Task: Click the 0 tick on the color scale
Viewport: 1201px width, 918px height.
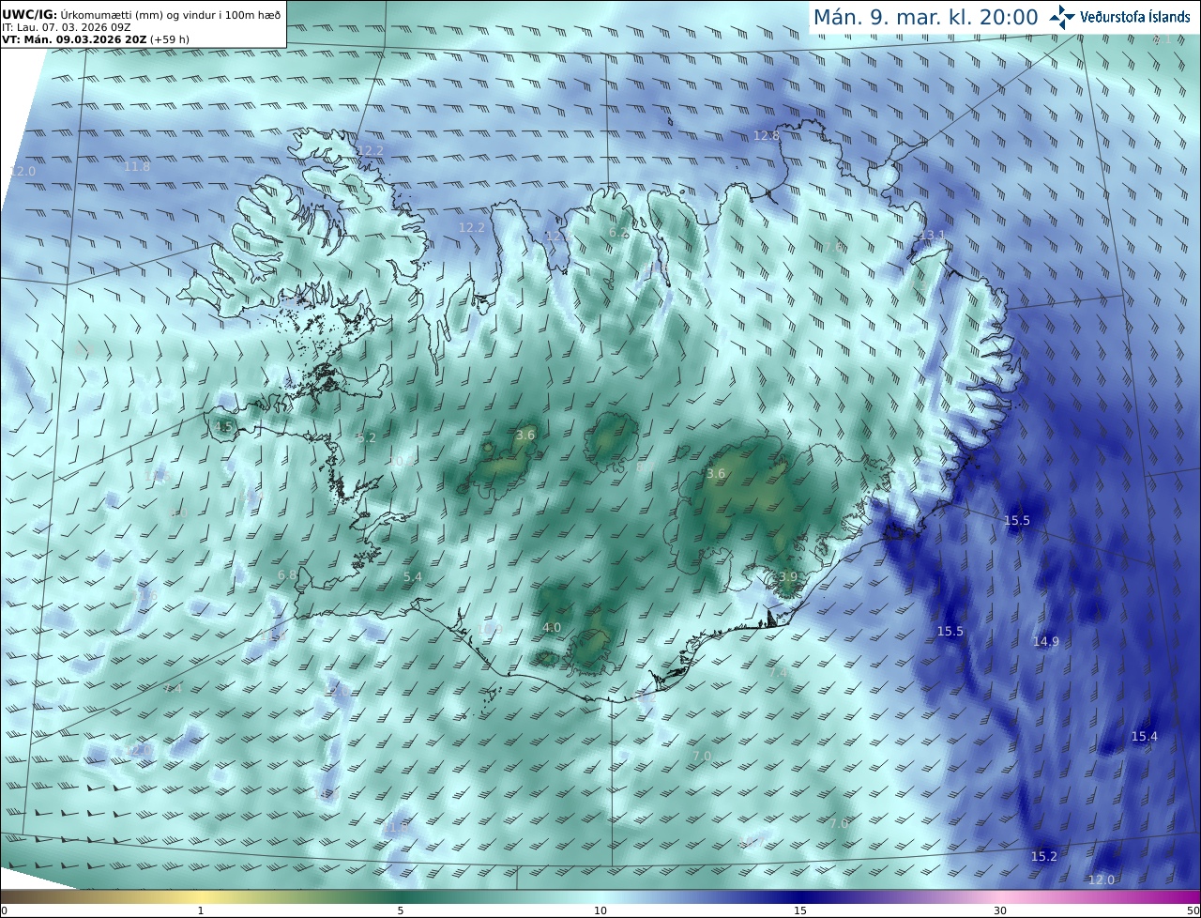Action: (4, 910)
